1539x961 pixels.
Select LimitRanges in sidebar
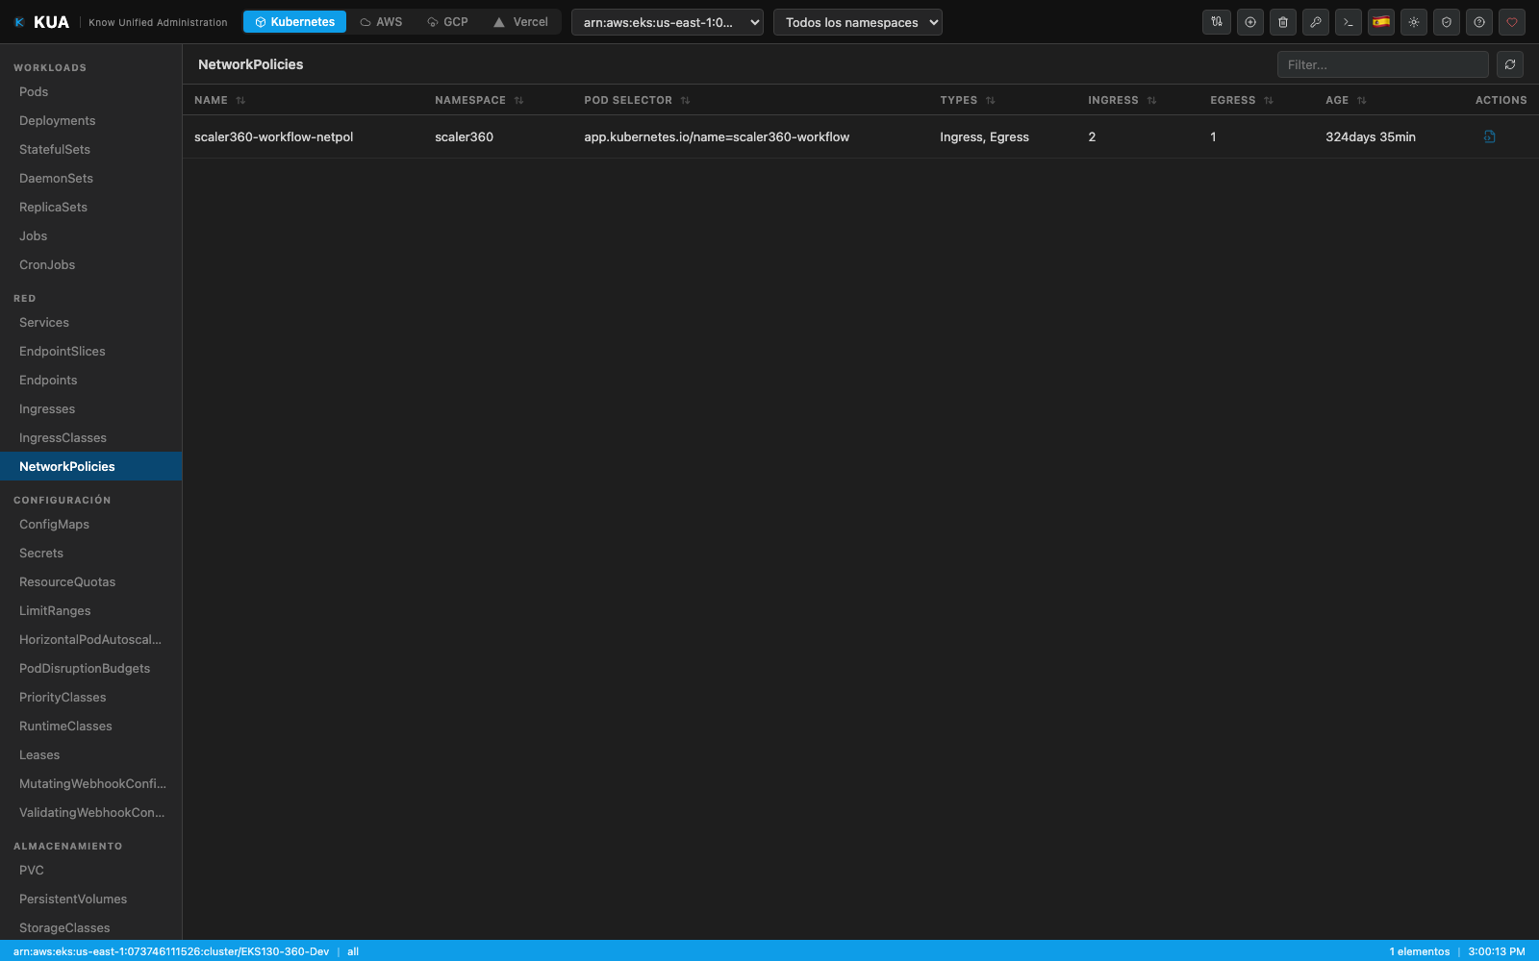click(x=90, y=611)
